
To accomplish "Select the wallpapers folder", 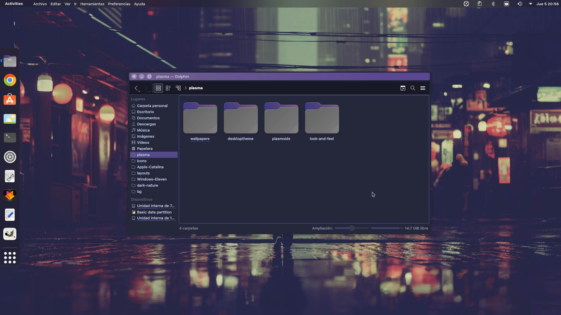I will [x=200, y=122].
